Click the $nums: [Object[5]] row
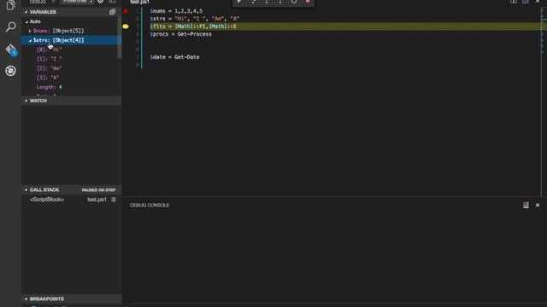This screenshot has width=547, height=307. (72, 31)
